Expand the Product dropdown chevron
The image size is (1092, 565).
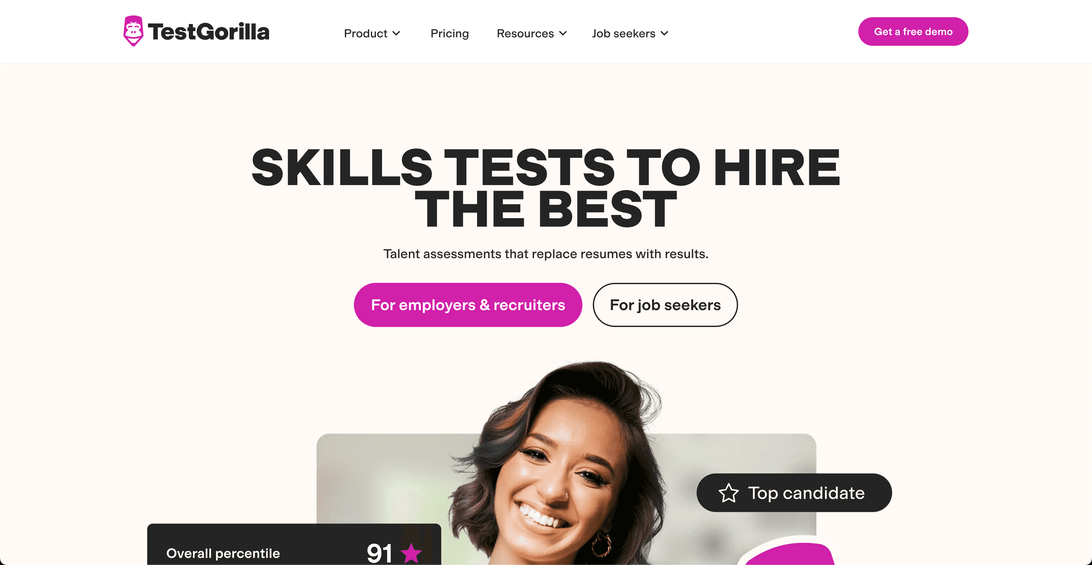click(x=396, y=33)
